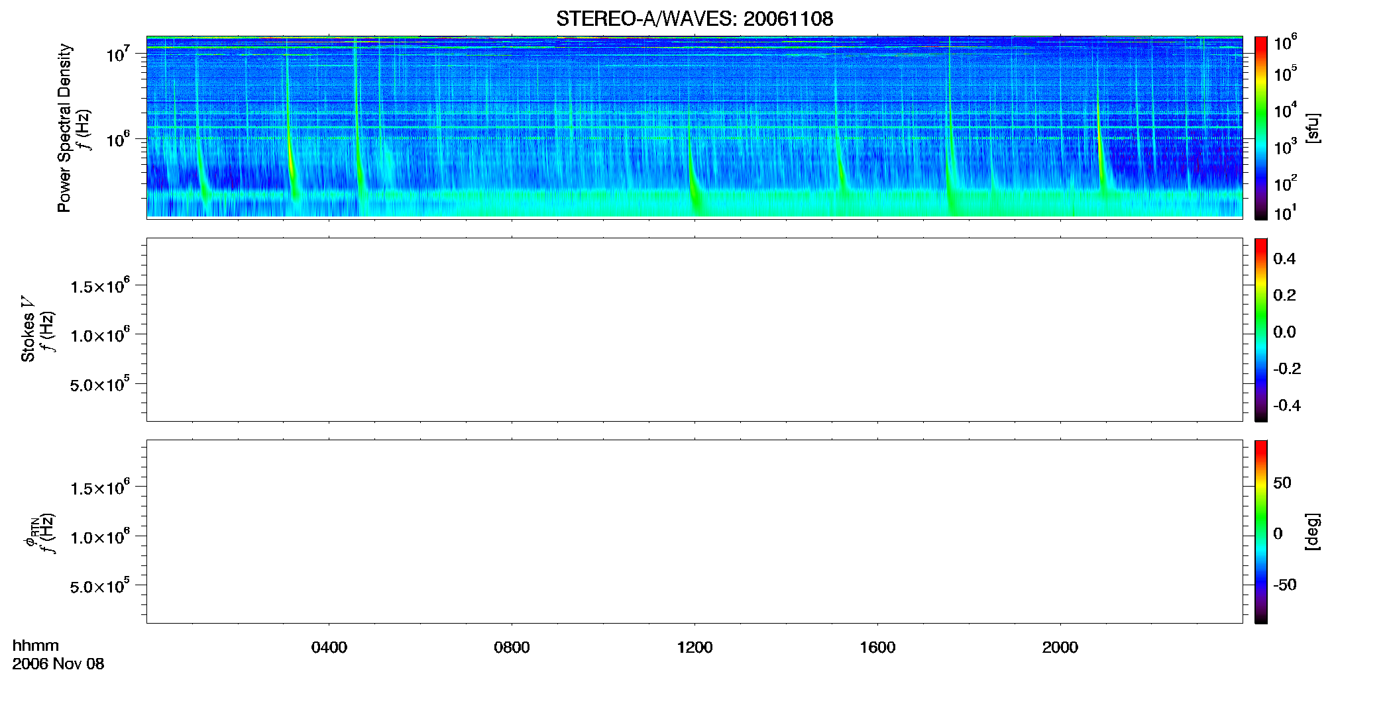Select the 0800 time axis label
The width and height of the screenshot is (1389, 715).
[x=512, y=647]
